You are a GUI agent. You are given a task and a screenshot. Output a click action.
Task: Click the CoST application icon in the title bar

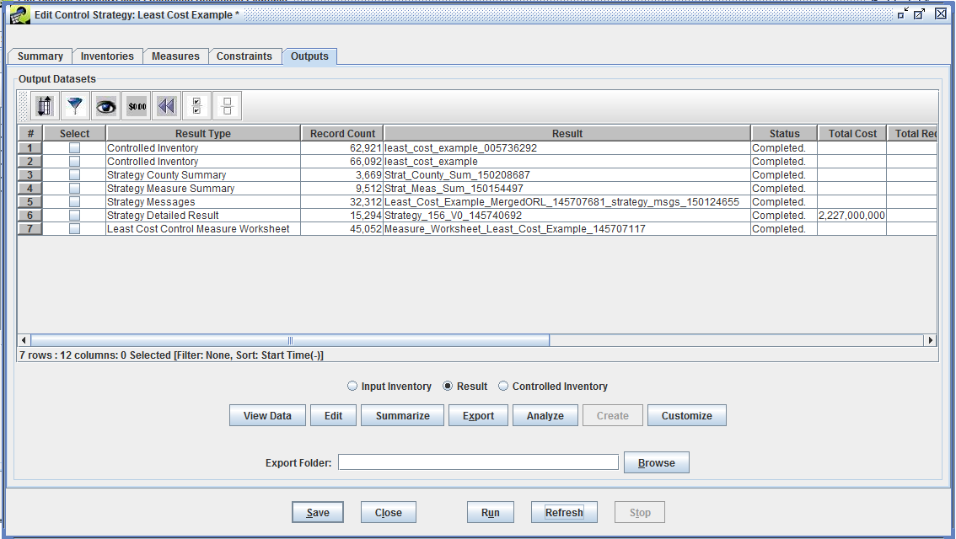coord(19,14)
